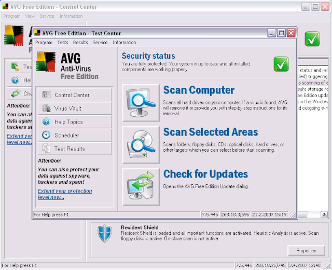The height and width of the screenshot is (270, 332).
Task: Follow 'Extend your protection level now' link in Test Center
Action: (x=65, y=194)
